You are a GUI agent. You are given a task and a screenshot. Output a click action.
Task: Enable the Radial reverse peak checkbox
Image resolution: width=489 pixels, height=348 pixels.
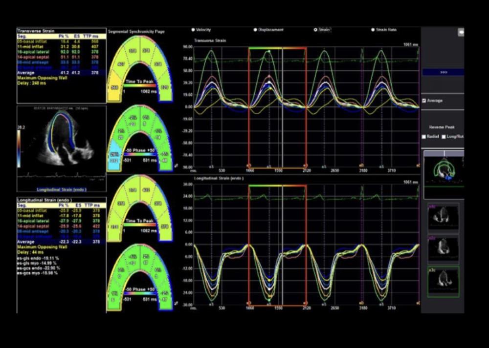pos(424,137)
